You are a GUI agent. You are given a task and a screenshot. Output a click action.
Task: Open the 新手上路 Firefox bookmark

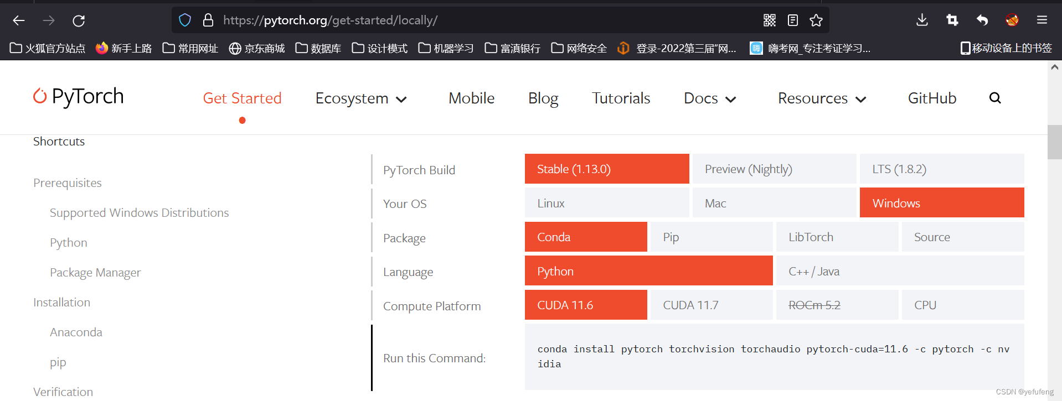point(123,49)
